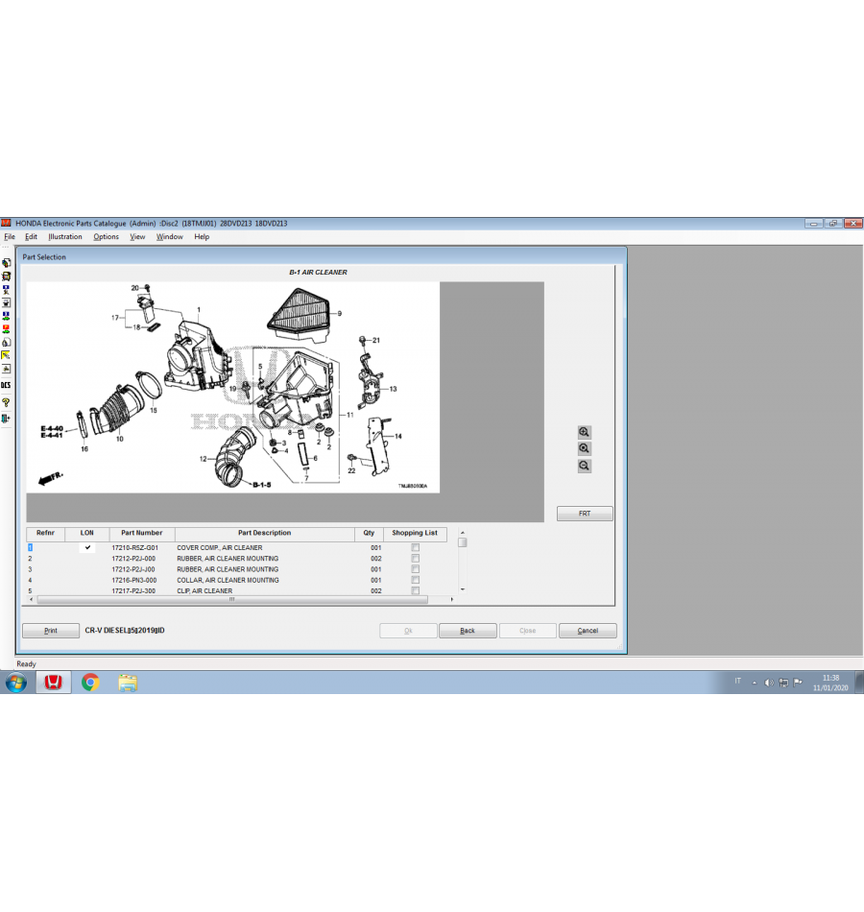The image size is (864, 912).
Task: Click the taskbar clock showing 11:38
Action: (x=830, y=683)
